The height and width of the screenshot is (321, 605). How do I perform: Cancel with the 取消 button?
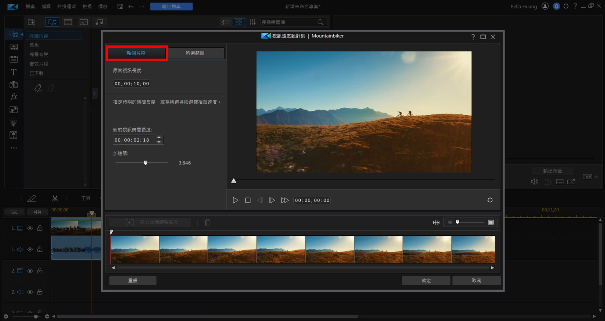pyautogui.click(x=476, y=281)
